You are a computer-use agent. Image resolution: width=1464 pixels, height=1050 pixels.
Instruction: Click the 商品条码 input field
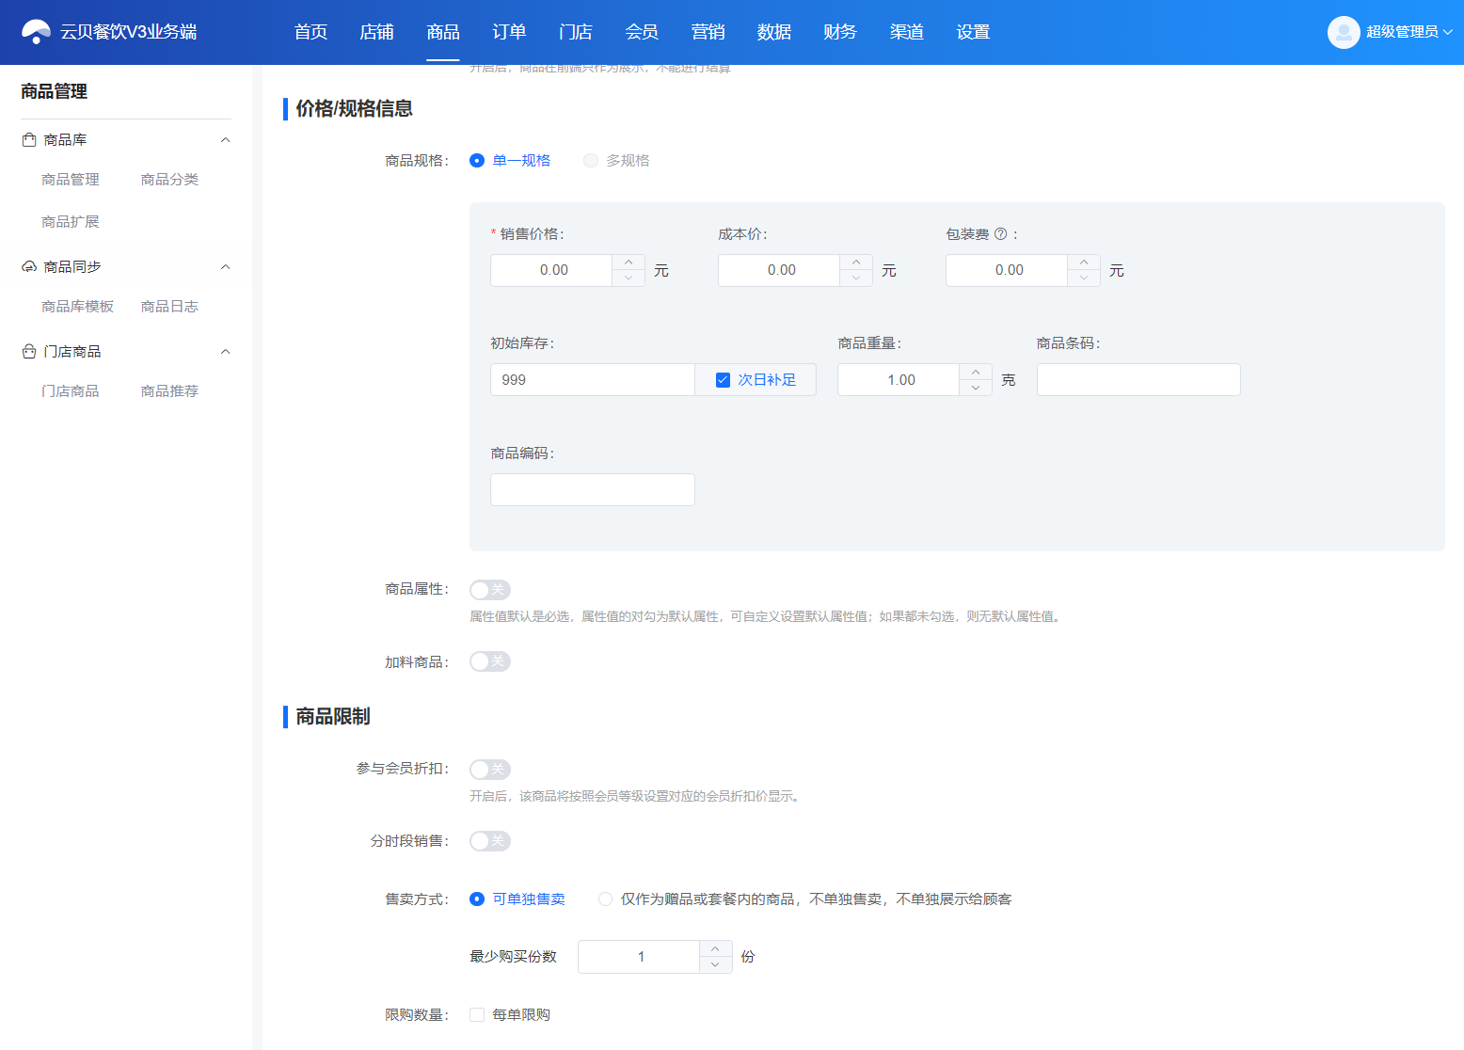click(x=1138, y=380)
